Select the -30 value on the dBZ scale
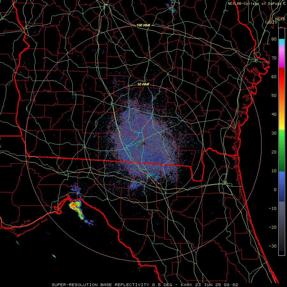The height and width of the screenshot is (287, 287). tap(273, 246)
